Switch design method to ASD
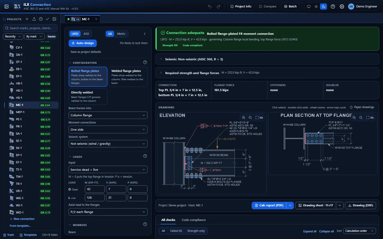The height and width of the screenshot is (239, 383). pos(86,34)
